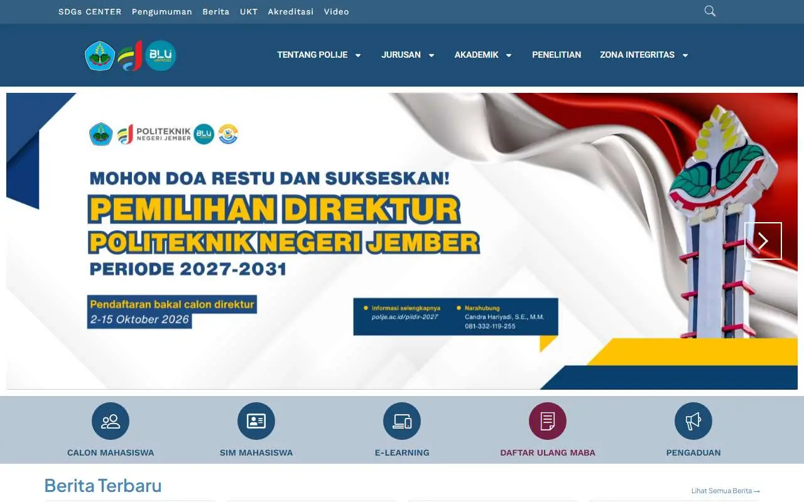This screenshot has height=502, width=804.
Task: Click the SIM Mahasiswa ID card icon
Action: click(x=256, y=421)
